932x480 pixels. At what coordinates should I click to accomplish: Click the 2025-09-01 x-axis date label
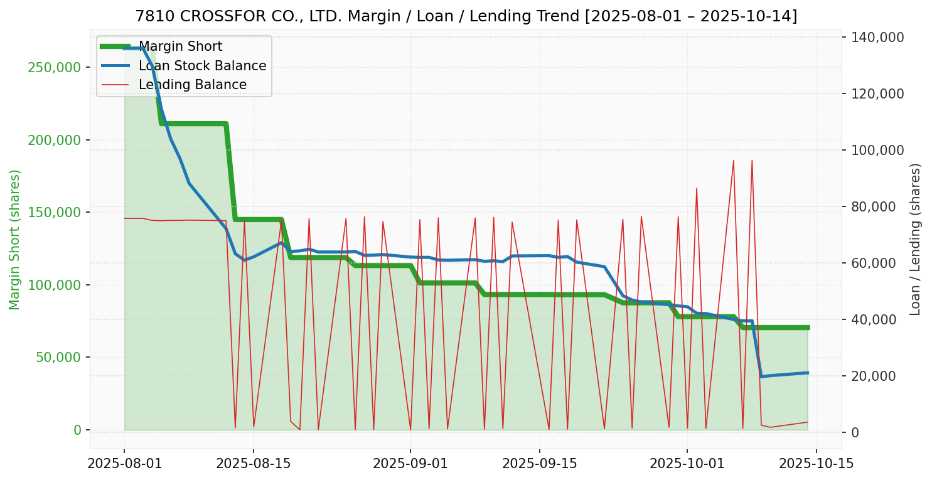click(410, 464)
